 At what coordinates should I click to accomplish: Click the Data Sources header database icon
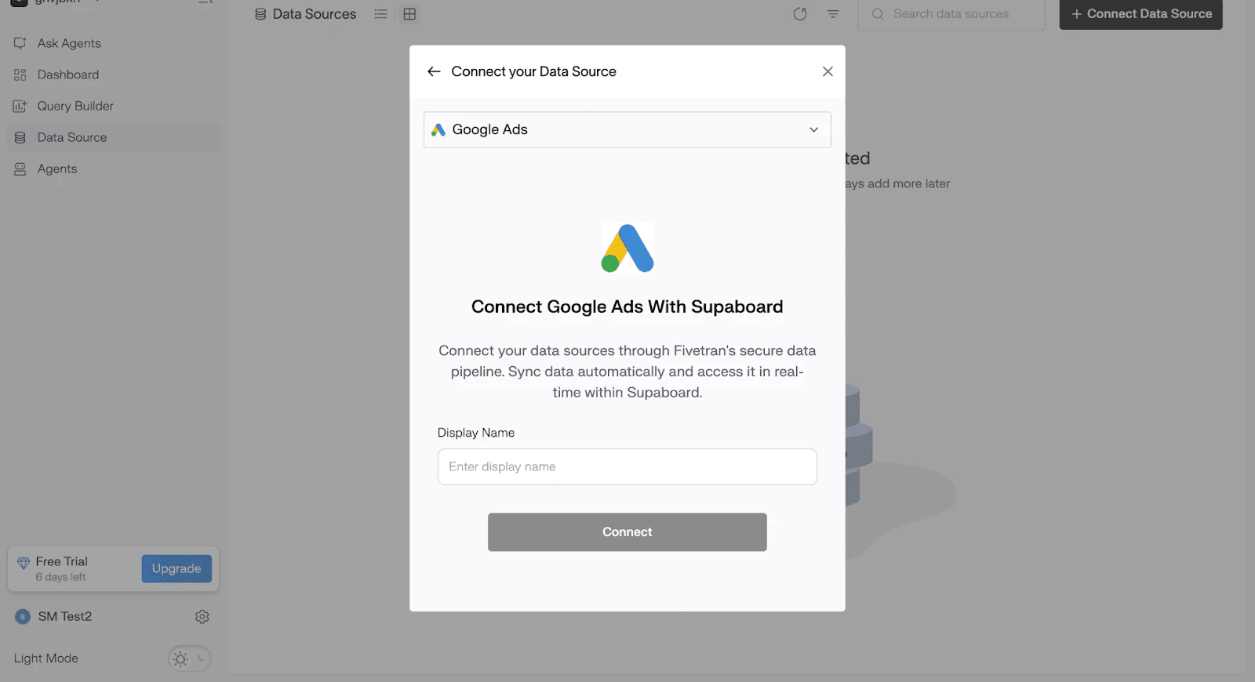point(260,14)
